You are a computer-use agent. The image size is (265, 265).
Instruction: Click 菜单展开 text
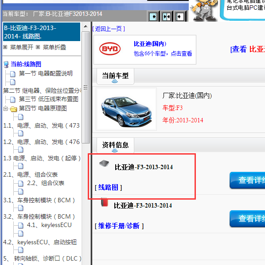click(x=22, y=47)
